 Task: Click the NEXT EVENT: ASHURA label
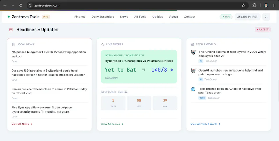coord(114,92)
